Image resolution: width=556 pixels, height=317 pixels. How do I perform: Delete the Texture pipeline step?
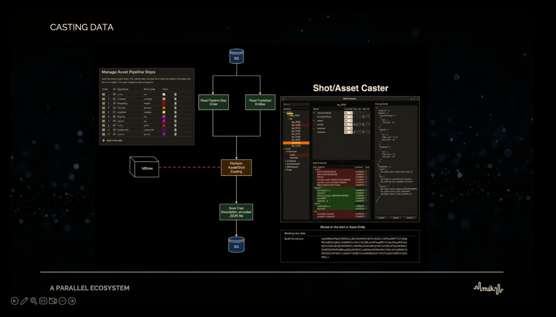(x=175, y=108)
